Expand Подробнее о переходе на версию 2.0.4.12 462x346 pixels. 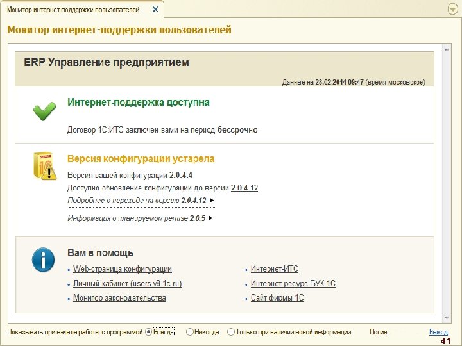(141, 201)
